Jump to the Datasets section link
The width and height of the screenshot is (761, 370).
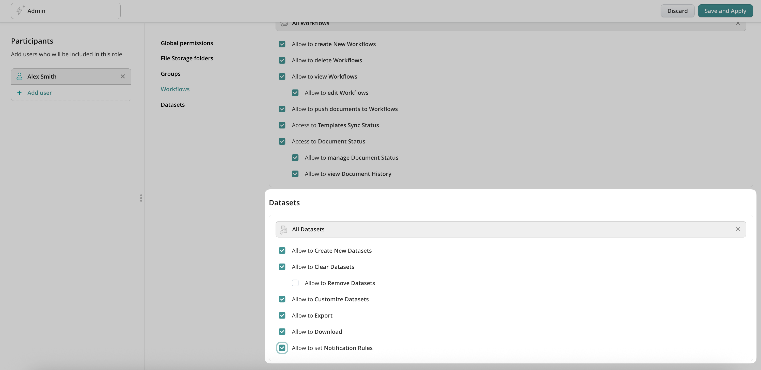[x=172, y=105]
